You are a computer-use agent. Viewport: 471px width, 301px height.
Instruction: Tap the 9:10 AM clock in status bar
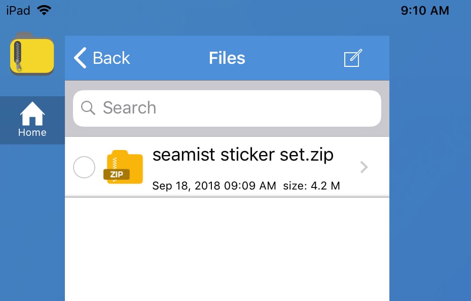tap(425, 10)
